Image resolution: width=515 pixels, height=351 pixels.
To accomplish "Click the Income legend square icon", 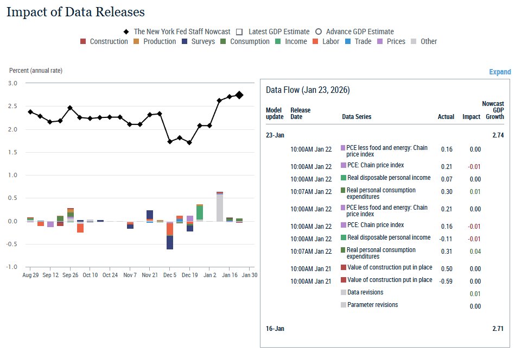I will (278, 41).
